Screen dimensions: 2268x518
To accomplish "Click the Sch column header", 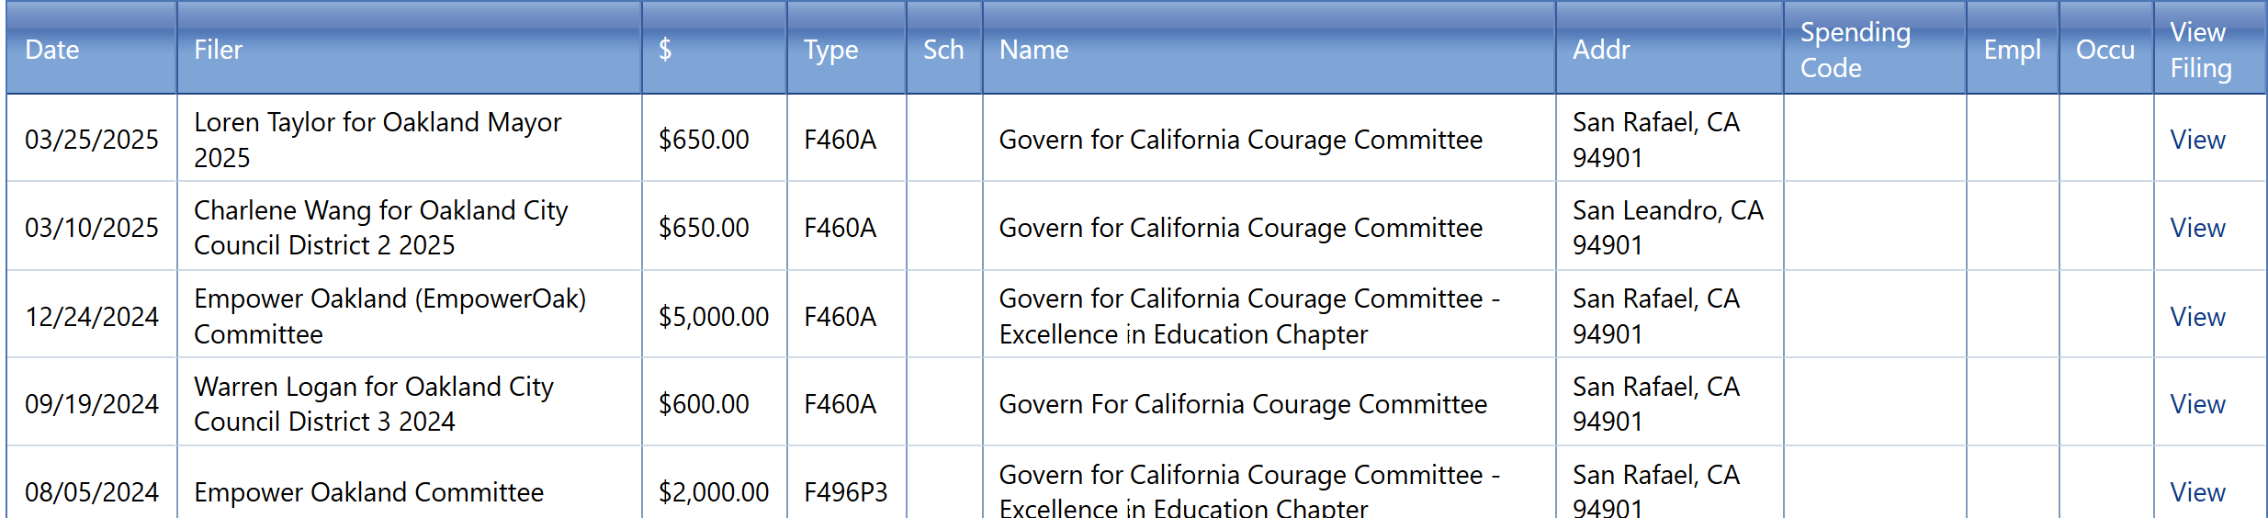I will 943,50.
